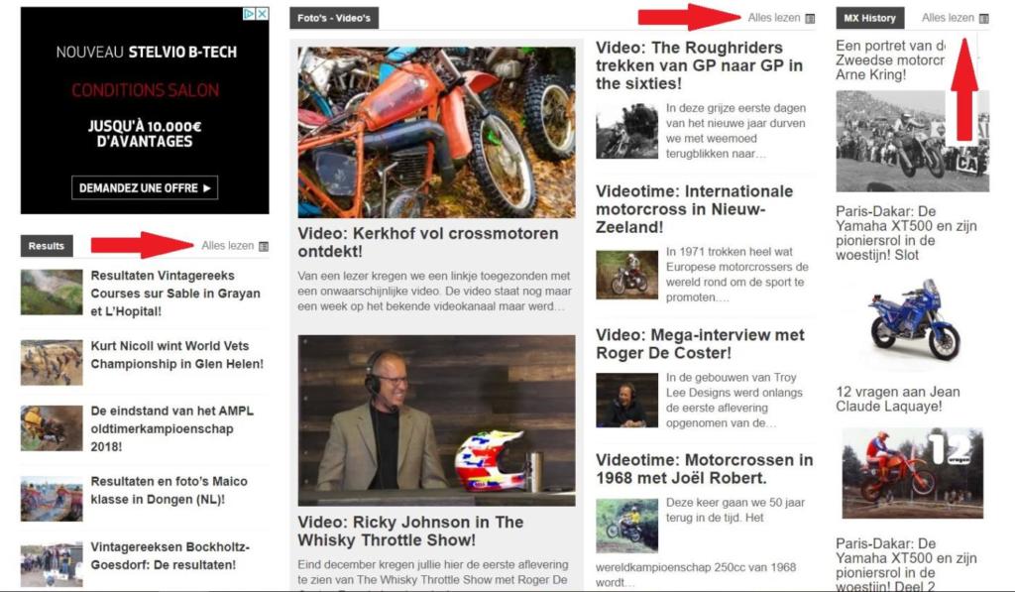
Task: Select the Results section tab
Action: pos(47,246)
